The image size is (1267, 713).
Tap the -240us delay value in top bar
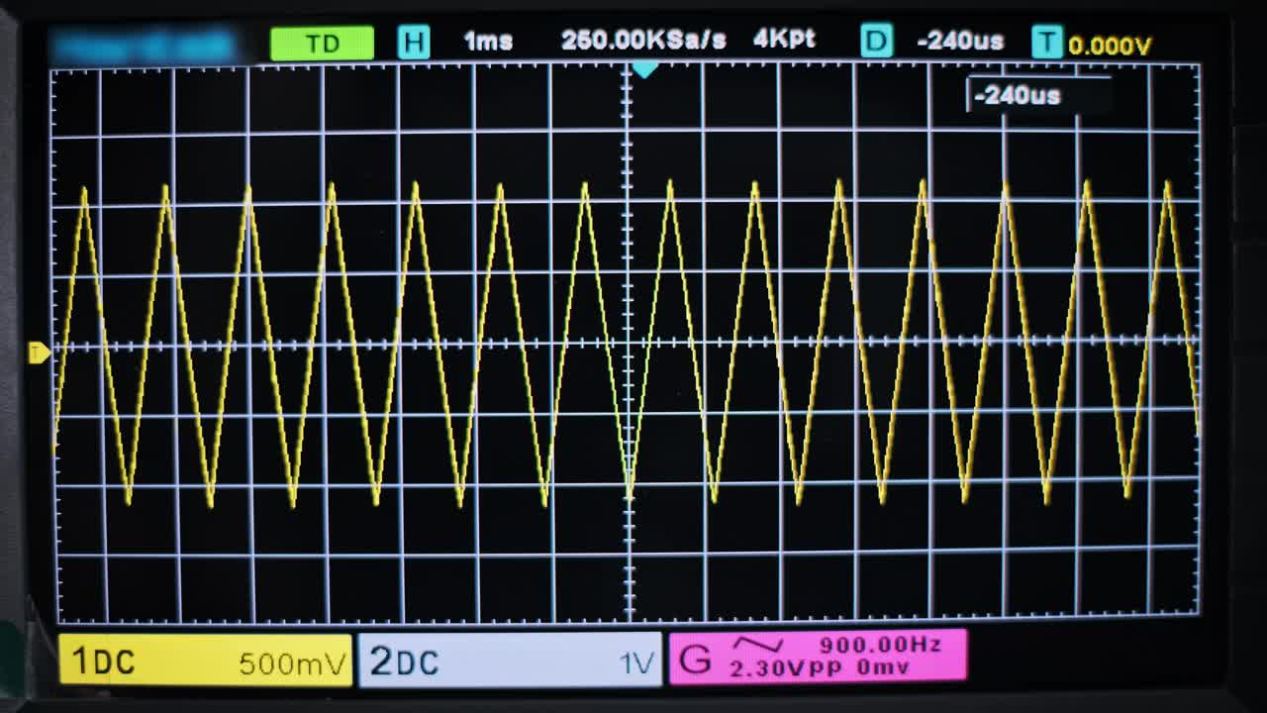coord(960,42)
